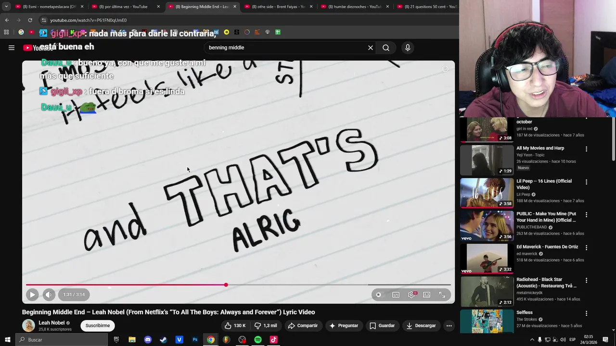This screenshot has width=616, height=346.
Task: Open options for 'All My Movies and Harp'
Action: click(586, 149)
